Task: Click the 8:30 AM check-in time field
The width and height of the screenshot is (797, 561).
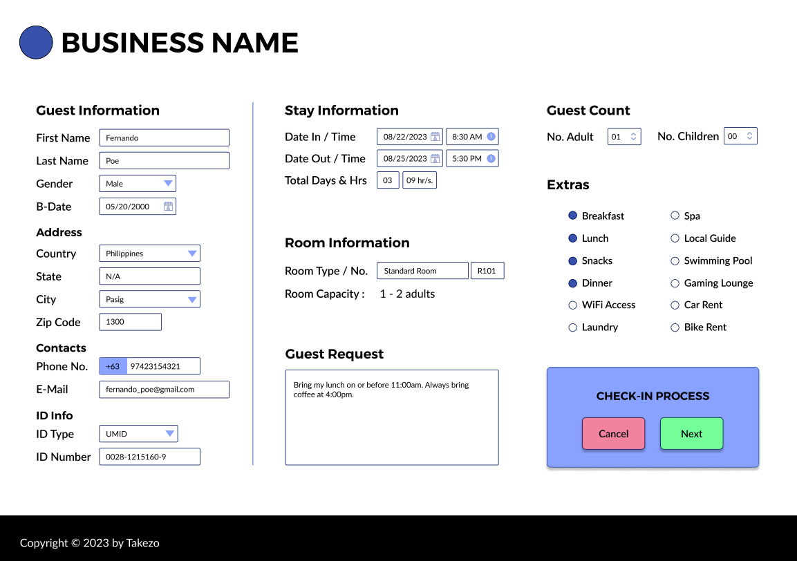Action: [472, 137]
